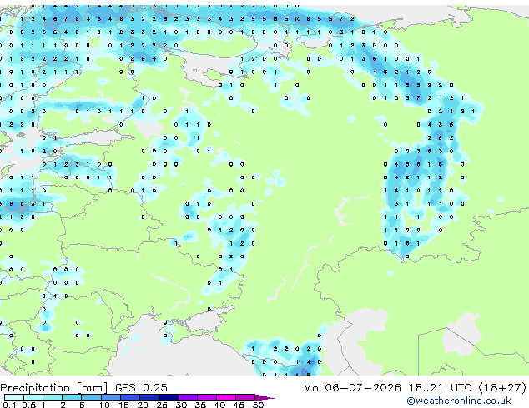This screenshot has width=529, height=408.
Task: Click the 0.1–0.5 mm legend color swatch
Action: [x=14, y=397]
